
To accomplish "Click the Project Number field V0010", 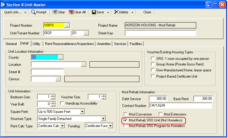I will tap(54, 25).
